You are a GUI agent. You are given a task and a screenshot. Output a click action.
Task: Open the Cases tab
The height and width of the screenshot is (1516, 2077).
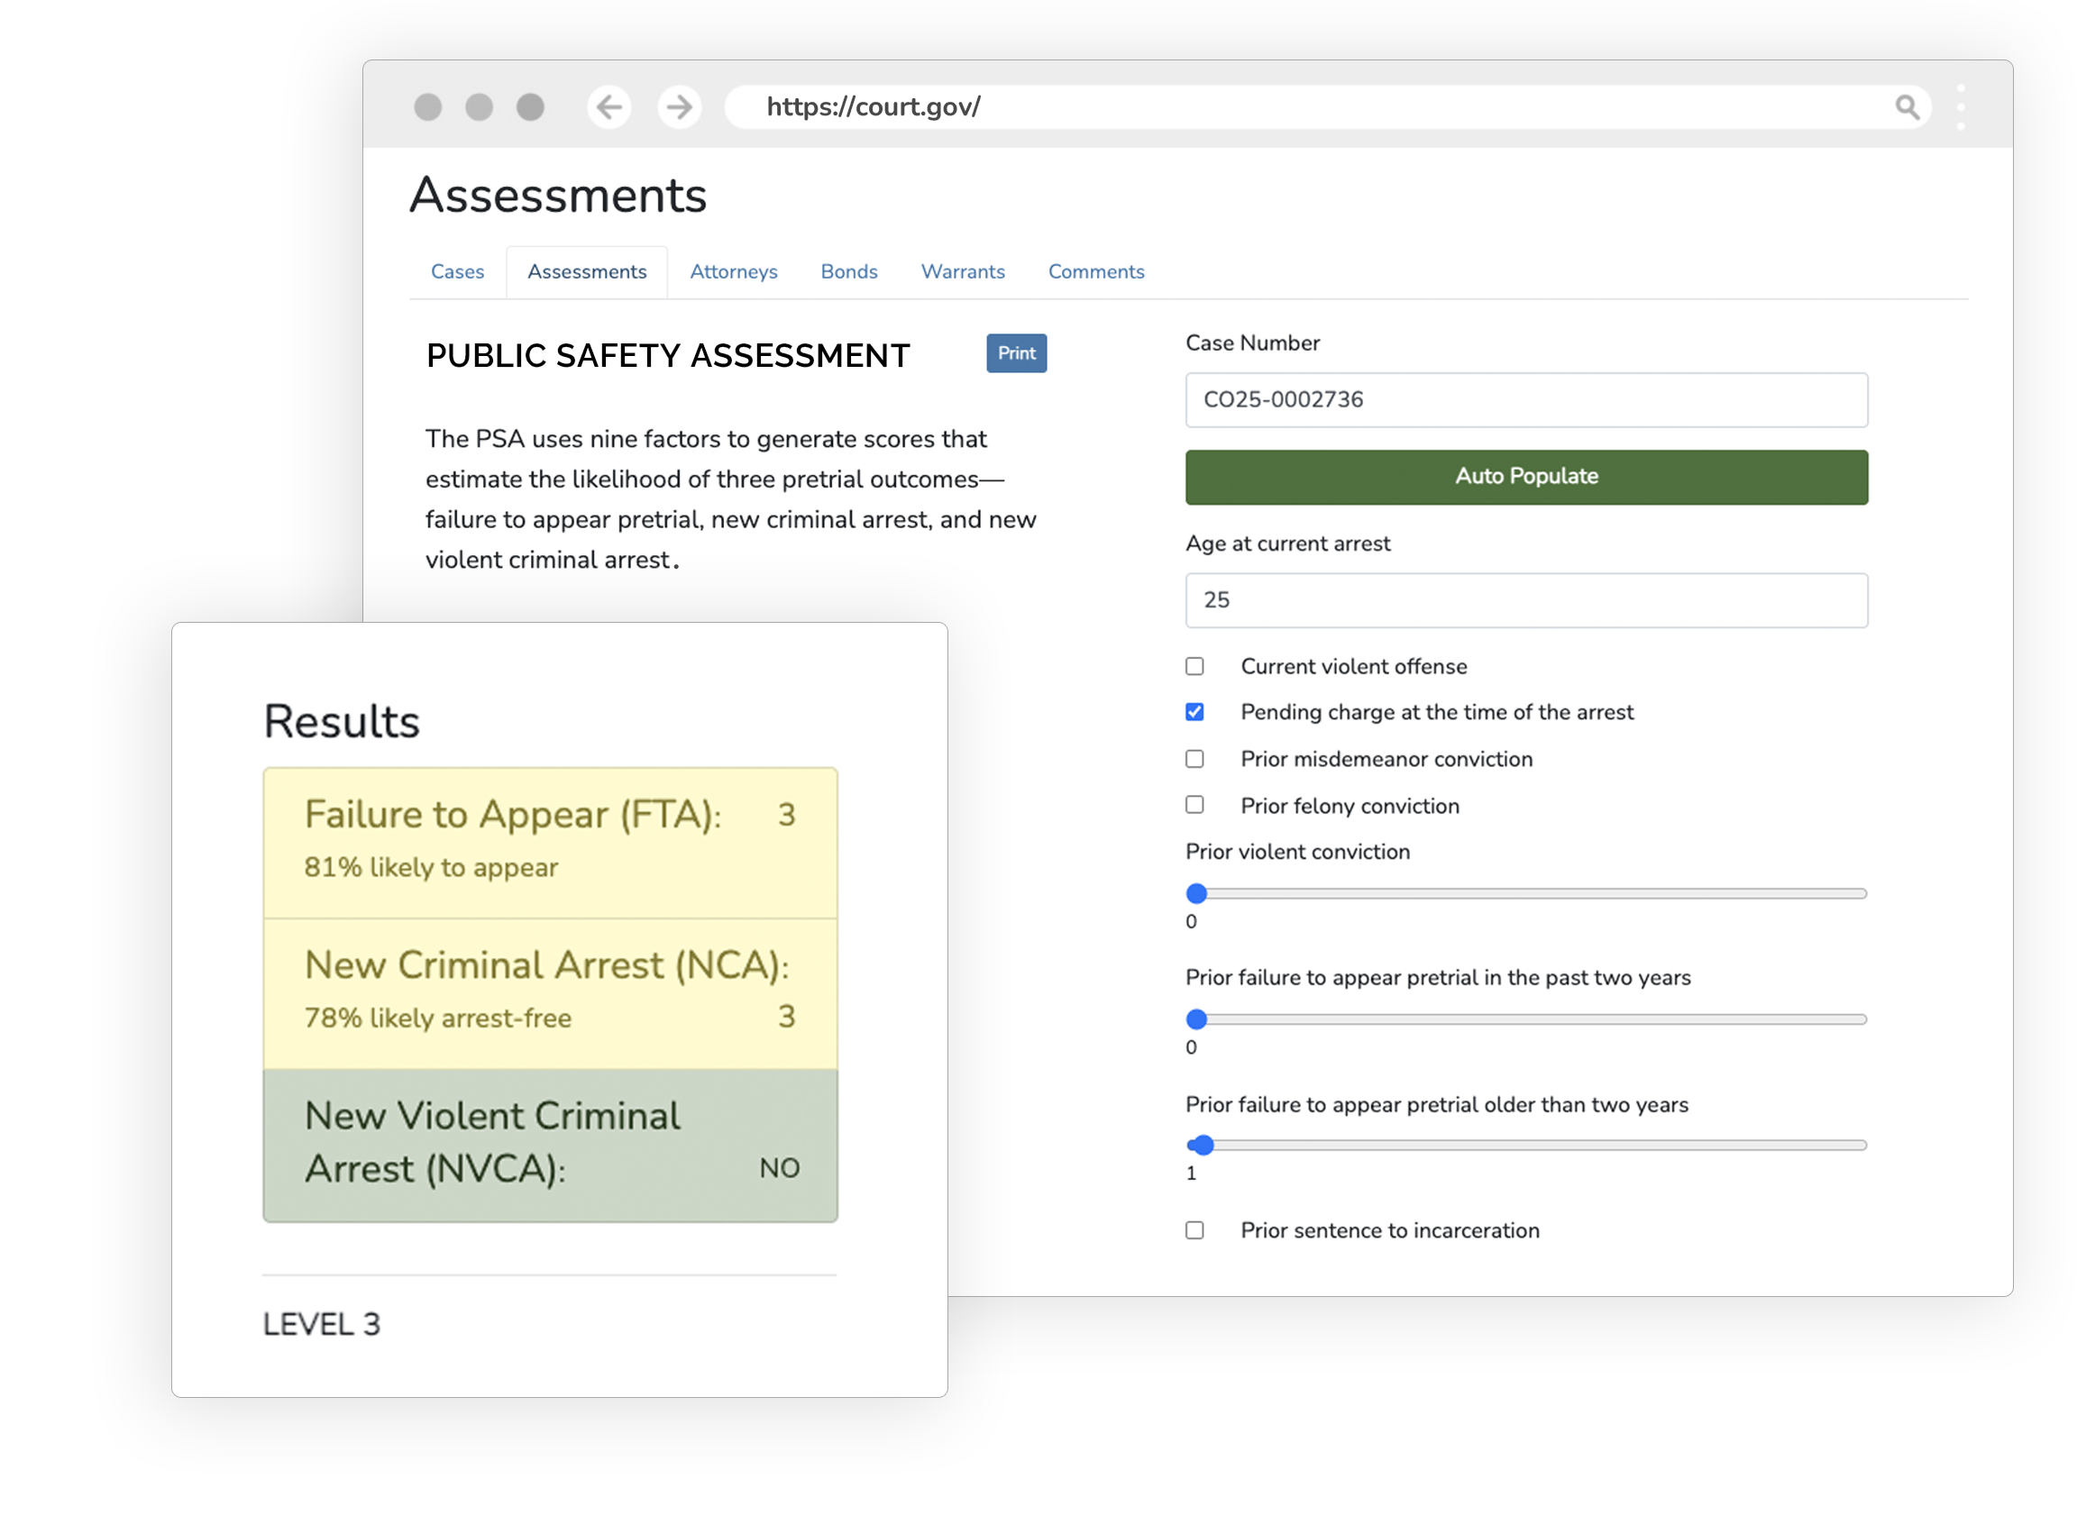pos(457,271)
